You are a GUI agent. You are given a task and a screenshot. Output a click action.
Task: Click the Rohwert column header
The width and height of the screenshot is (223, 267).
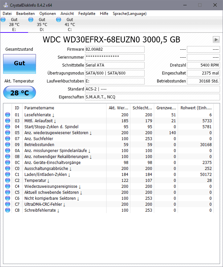coord(196,108)
